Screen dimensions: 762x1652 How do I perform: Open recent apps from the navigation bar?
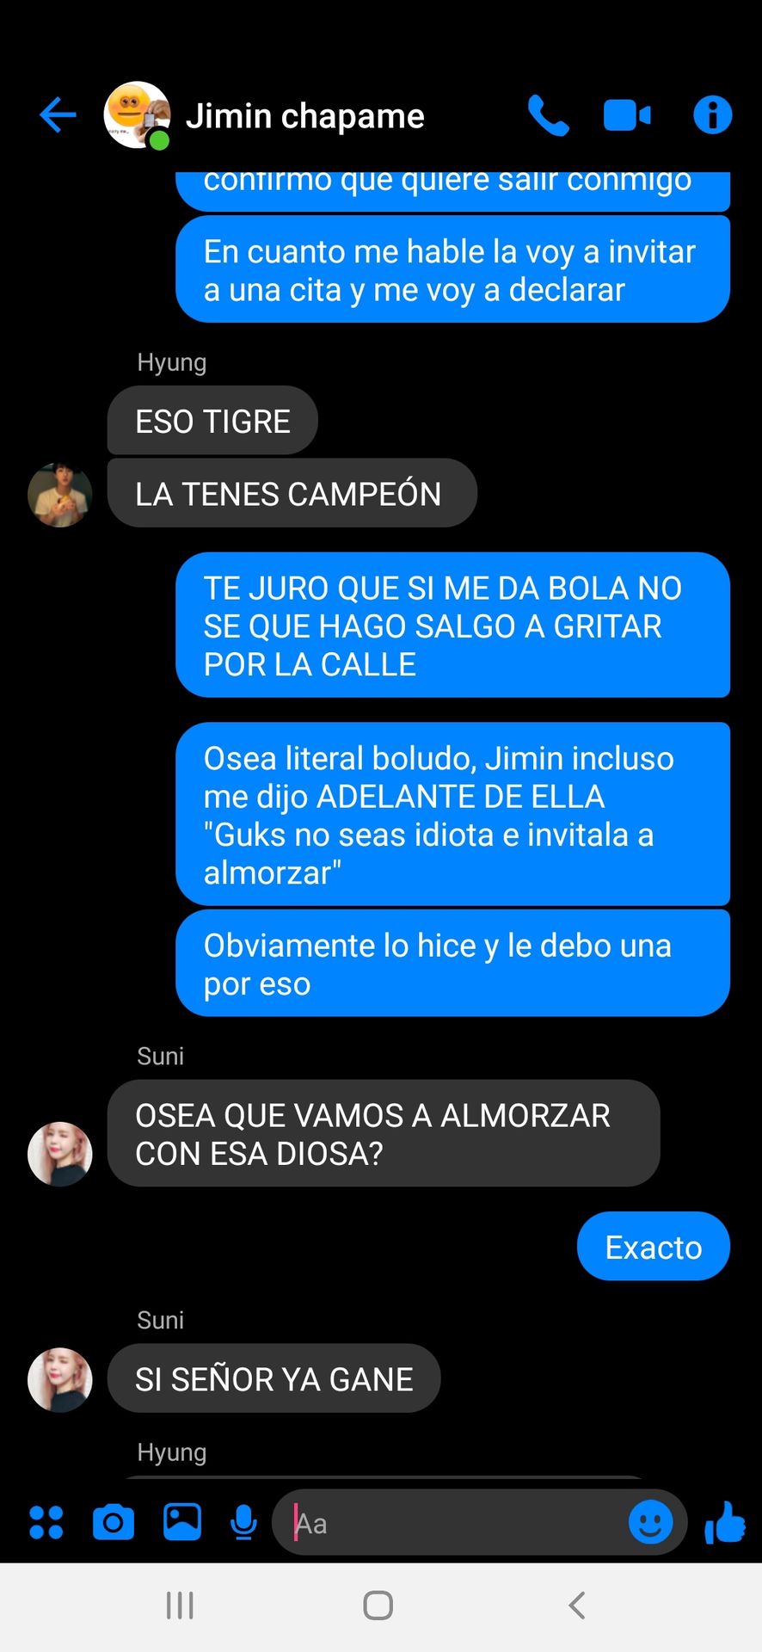180,1605
